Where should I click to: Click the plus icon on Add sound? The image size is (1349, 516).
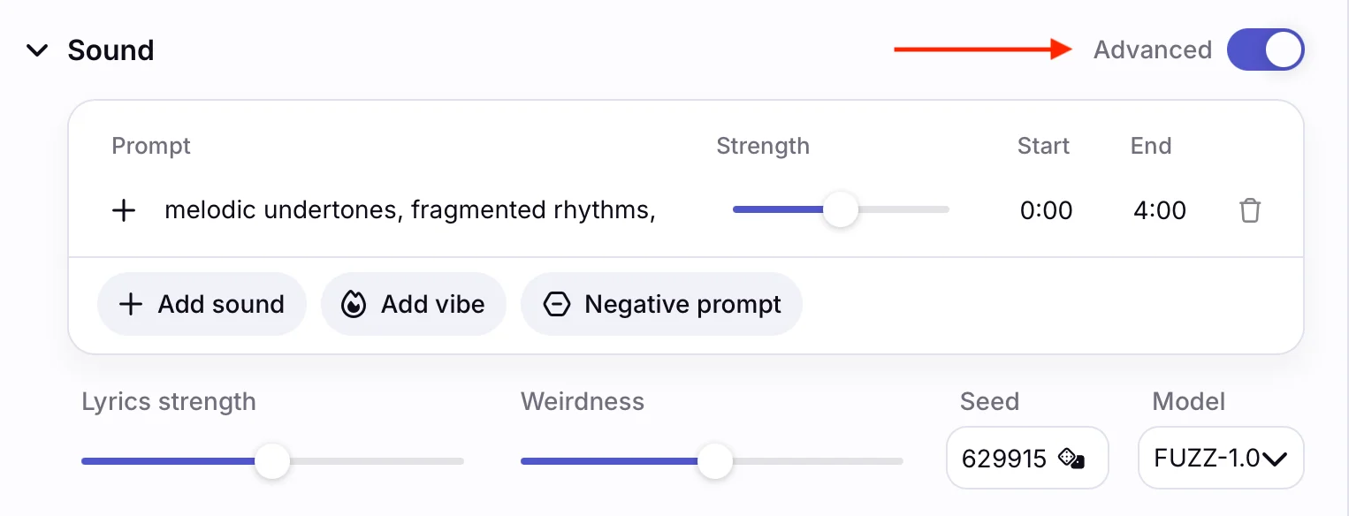click(x=131, y=305)
